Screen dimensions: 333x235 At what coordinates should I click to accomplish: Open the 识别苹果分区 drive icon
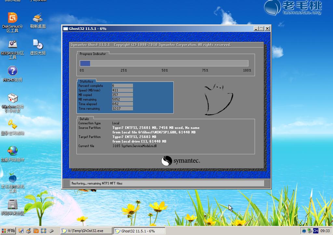12,204
